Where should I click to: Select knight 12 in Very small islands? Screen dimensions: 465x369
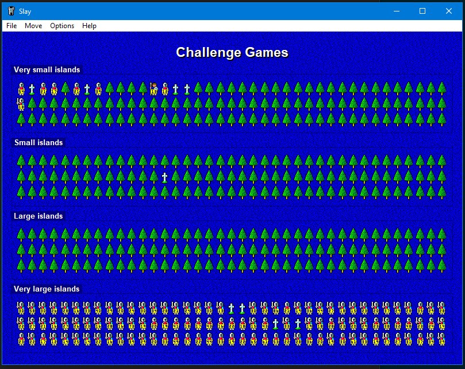coord(165,88)
